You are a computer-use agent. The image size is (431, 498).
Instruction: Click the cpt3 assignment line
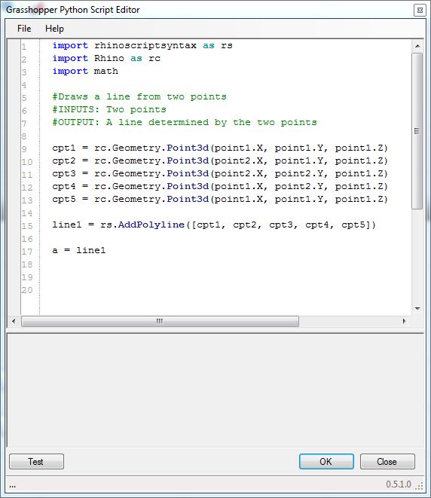(x=220, y=174)
